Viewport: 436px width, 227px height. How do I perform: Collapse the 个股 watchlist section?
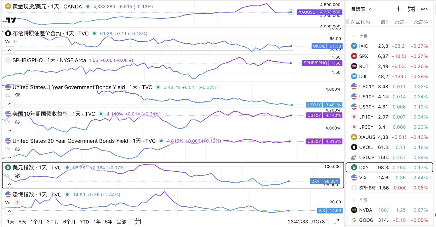point(354,200)
